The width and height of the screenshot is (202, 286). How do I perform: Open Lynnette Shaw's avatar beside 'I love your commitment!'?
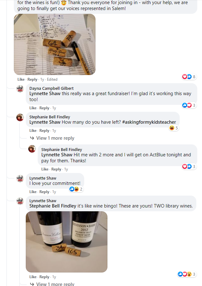pos(20,179)
